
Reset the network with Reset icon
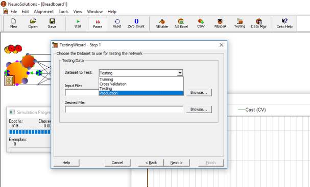(x=117, y=23)
